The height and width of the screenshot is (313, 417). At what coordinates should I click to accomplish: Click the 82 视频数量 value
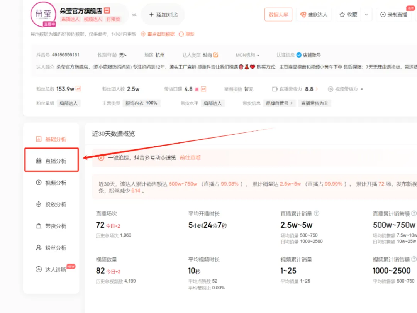(100, 271)
